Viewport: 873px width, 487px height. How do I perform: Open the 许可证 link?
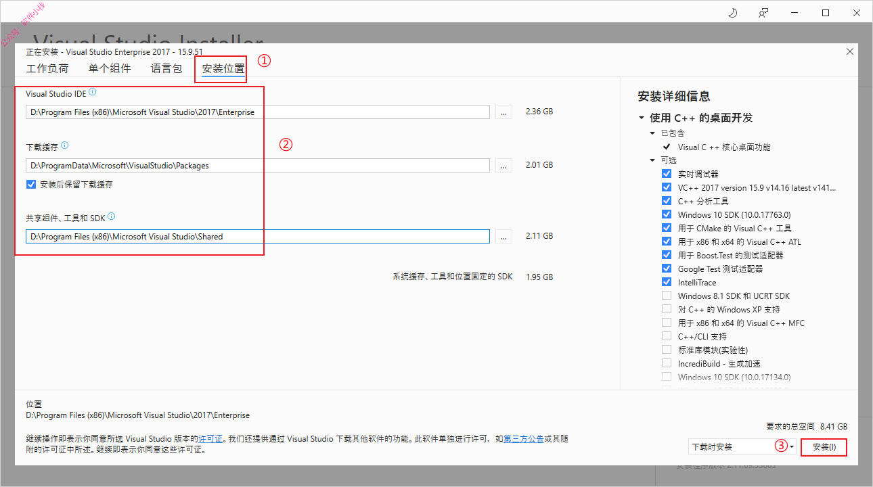(x=210, y=439)
